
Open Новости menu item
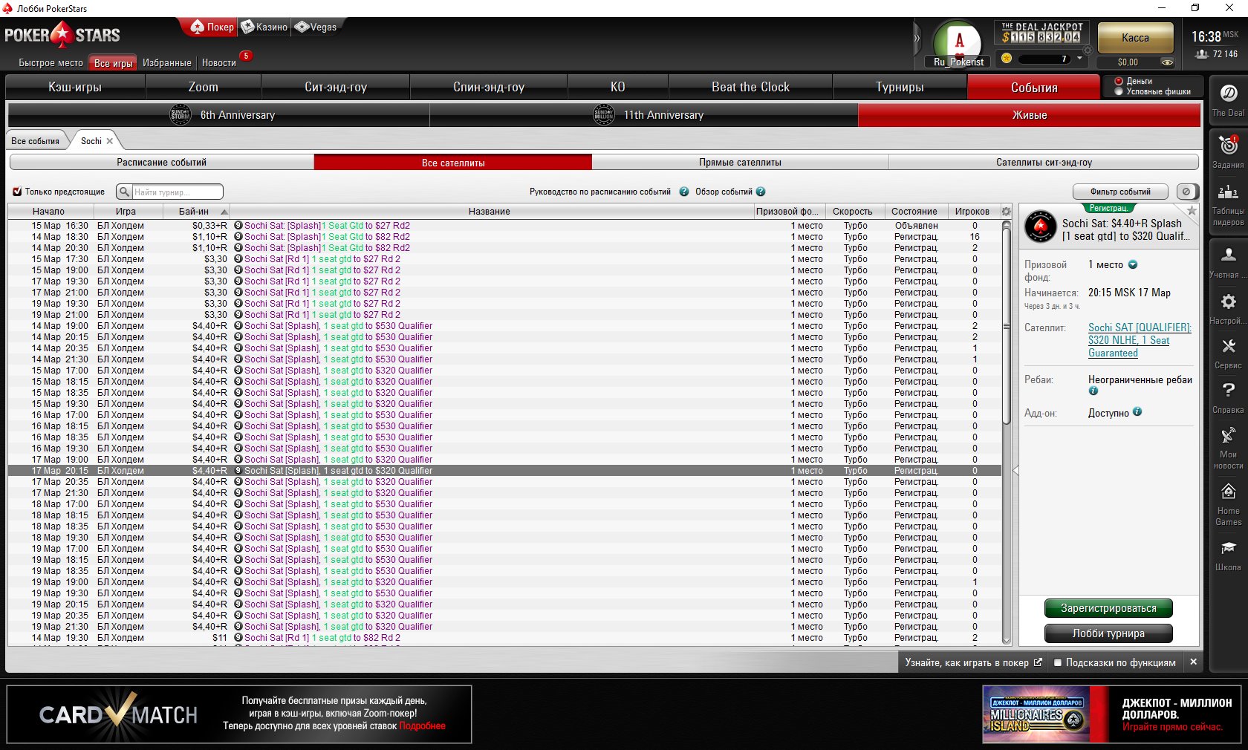coord(218,63)
